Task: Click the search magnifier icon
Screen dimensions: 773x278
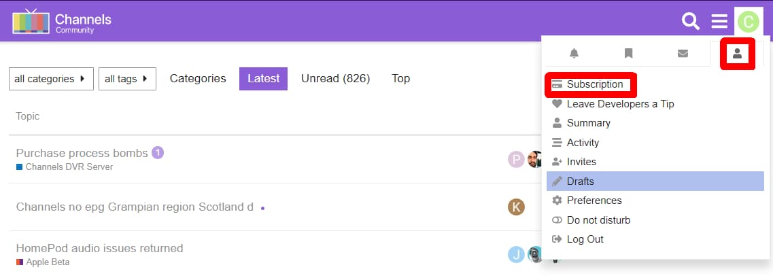Action: (x=691, y=22)
